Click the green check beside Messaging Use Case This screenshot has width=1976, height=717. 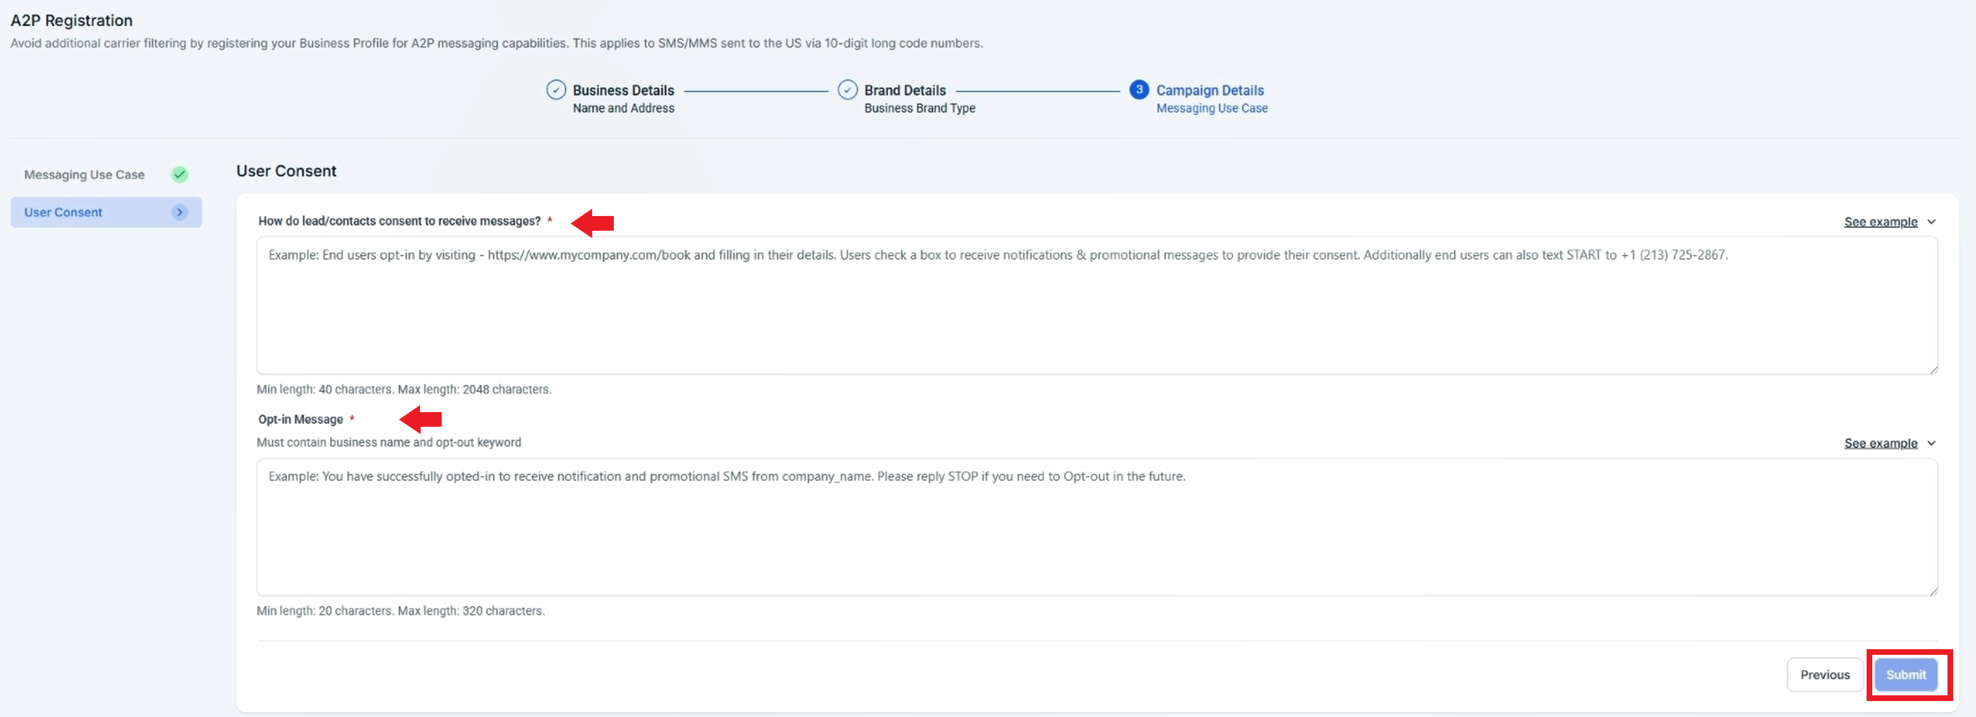coord(180,175)
